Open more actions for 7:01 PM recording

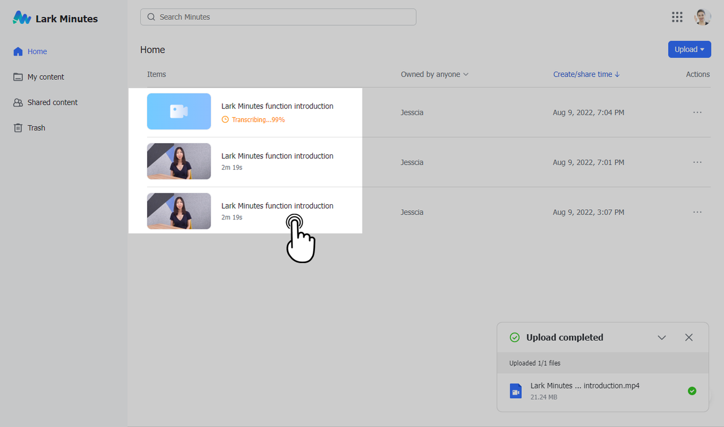(697, 162)
